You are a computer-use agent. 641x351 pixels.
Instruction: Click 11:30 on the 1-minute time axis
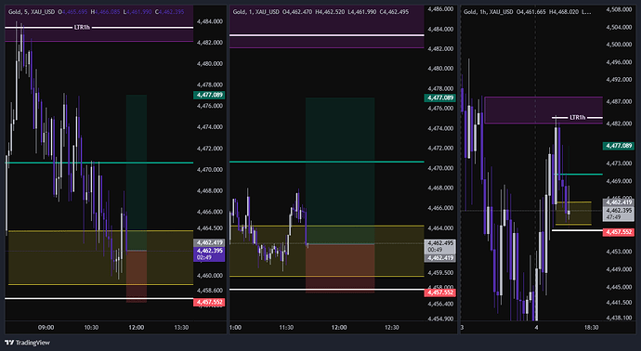point(286,327)
